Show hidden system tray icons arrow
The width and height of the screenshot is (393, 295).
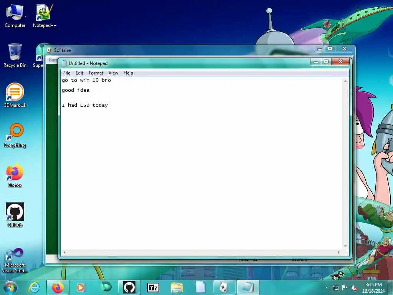(326, 288)
